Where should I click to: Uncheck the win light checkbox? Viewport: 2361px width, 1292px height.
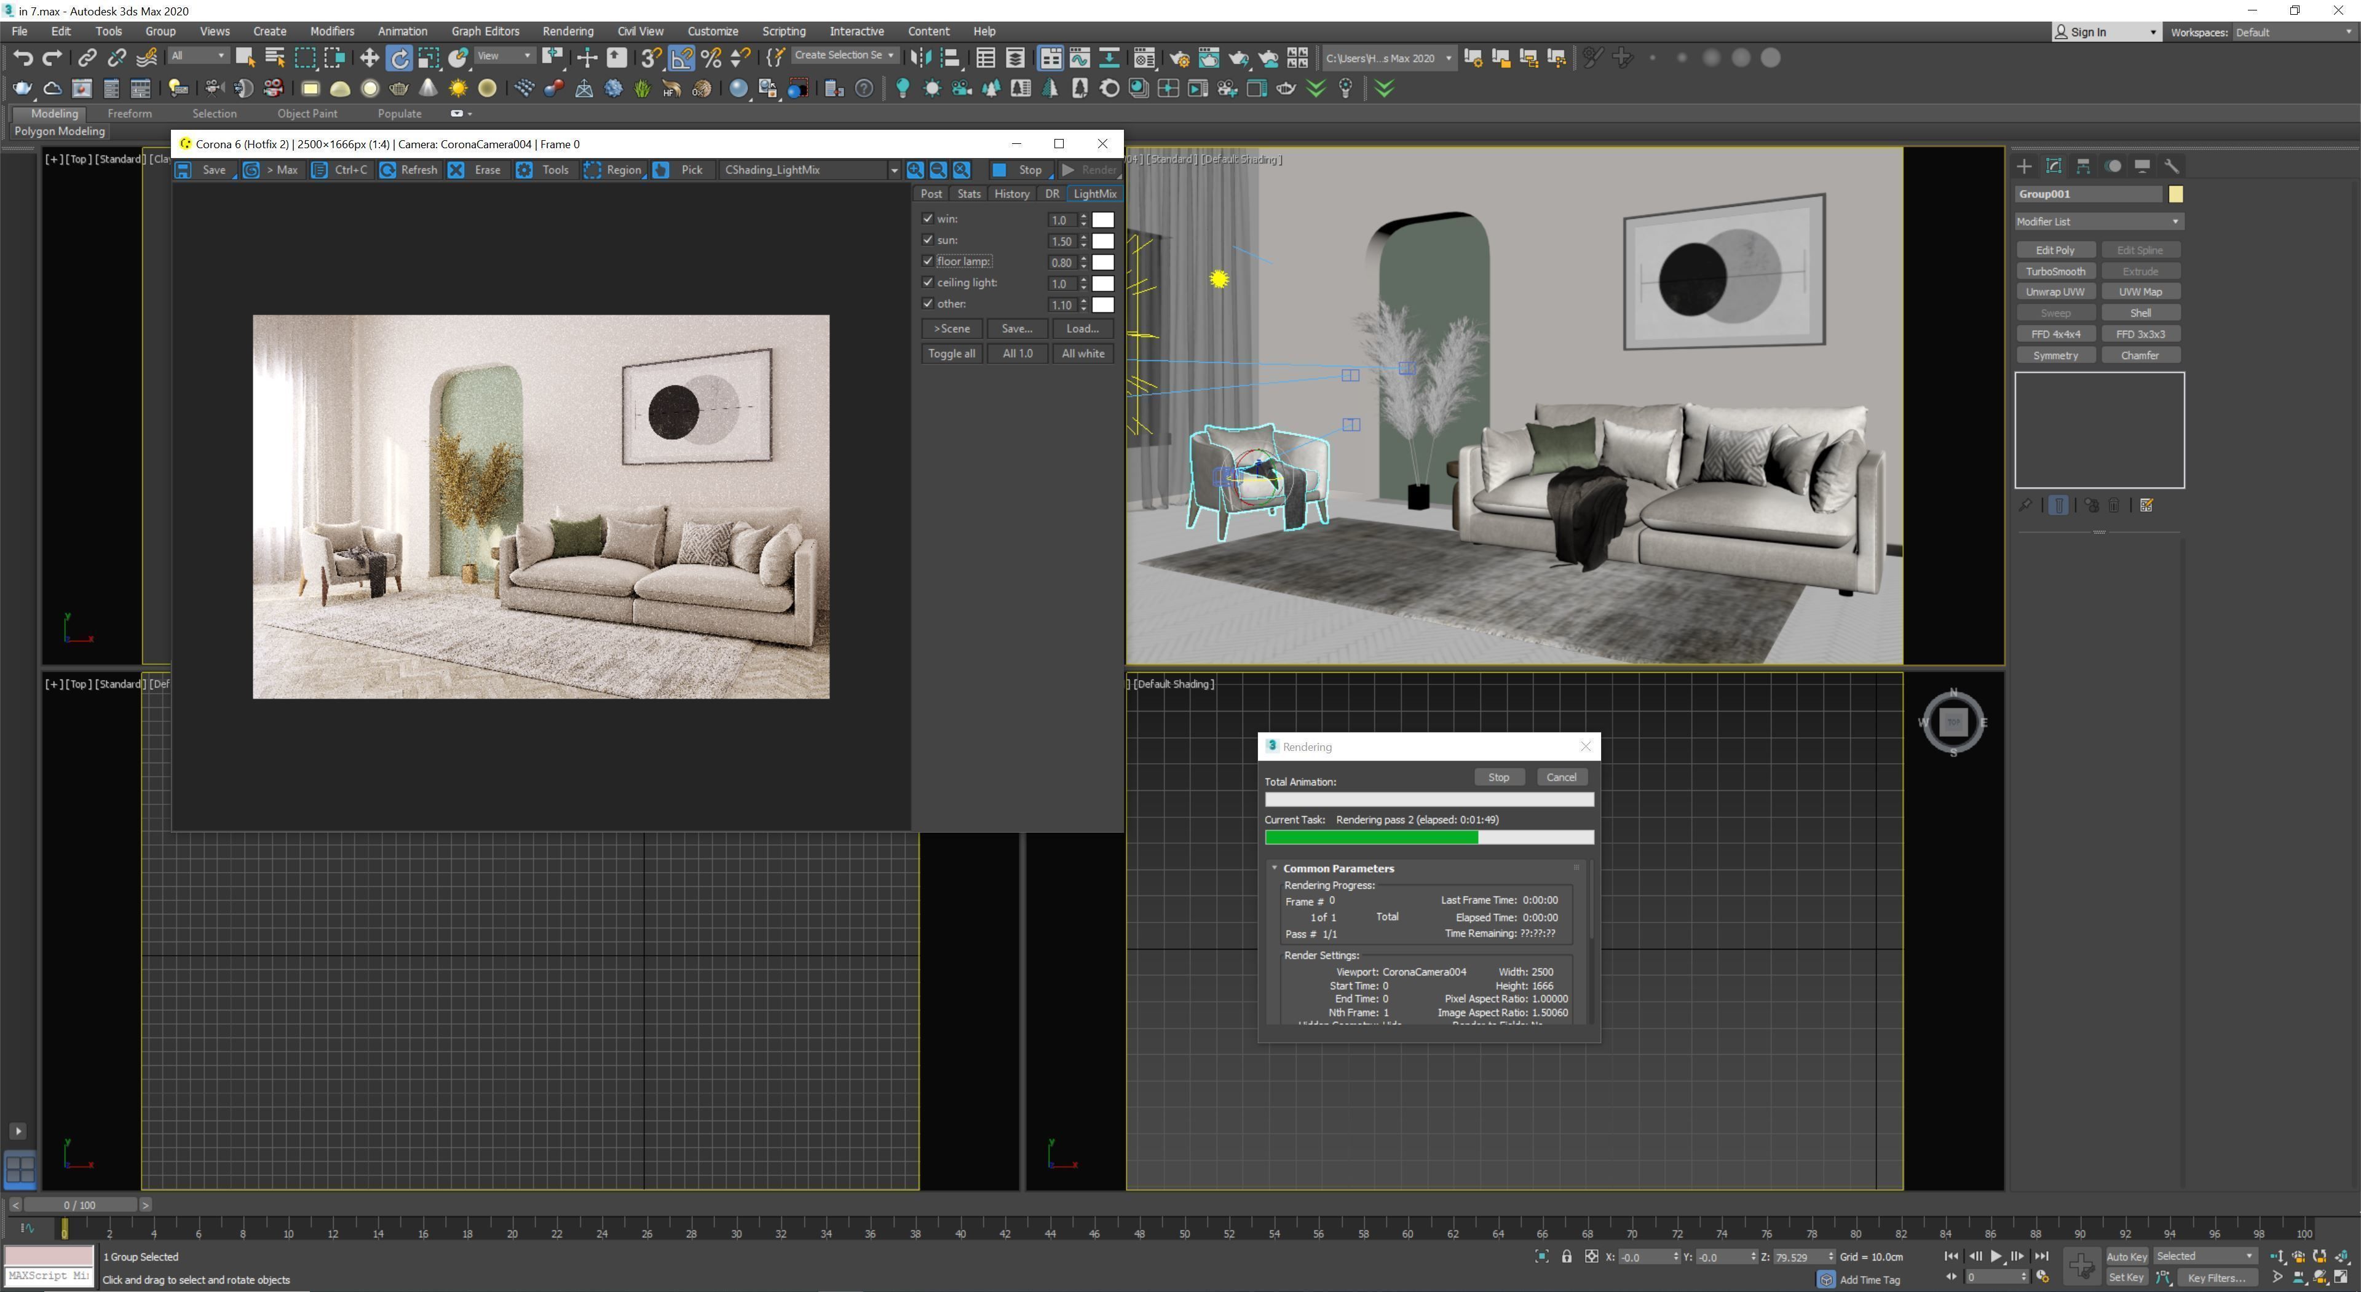point(928,219)
